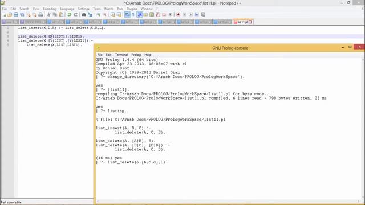Toggle synchronized horizontal scrolling icon

coord(119,14)
